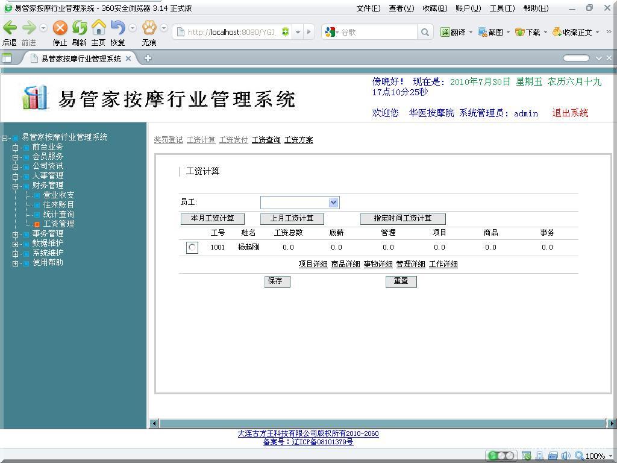Viewport: 617px width, 463px height.
Task: Open the 员工 employee dropdown
Action: tap(333, 203)
